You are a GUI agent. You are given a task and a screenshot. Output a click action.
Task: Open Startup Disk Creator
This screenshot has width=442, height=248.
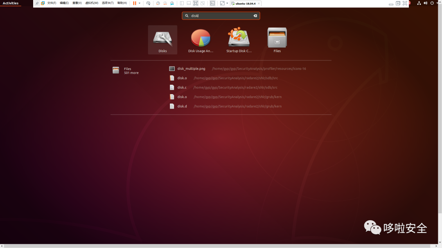pos(239,40)
